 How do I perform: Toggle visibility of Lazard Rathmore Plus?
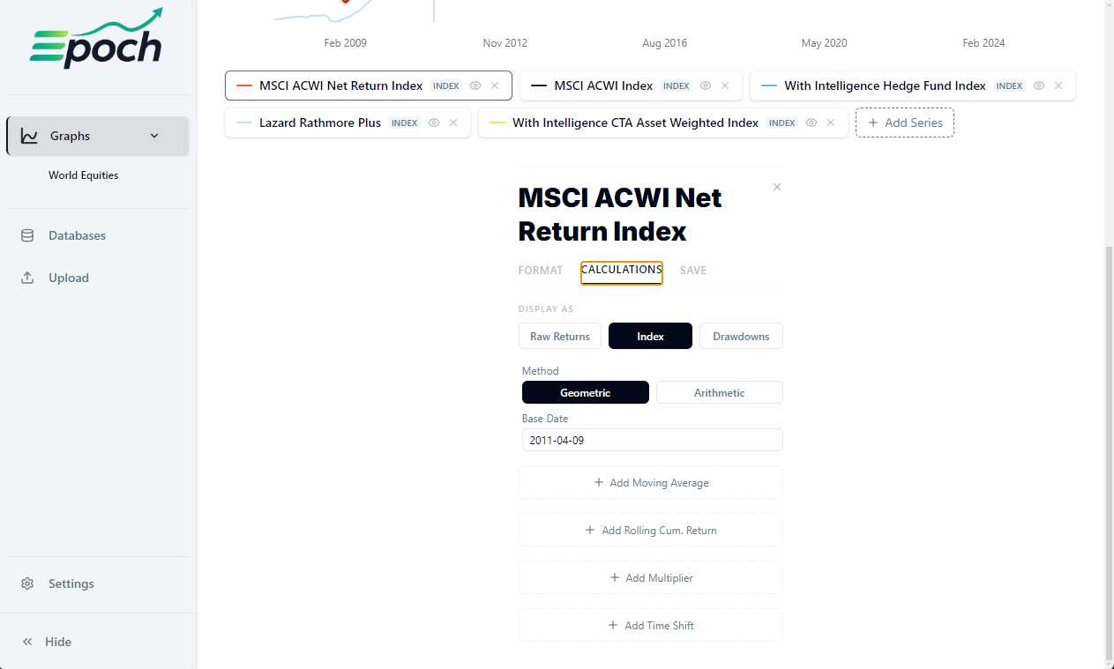click(x=434, y=123)
